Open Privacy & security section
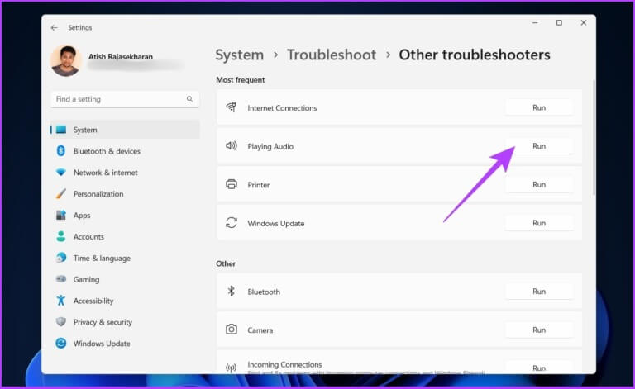Viewport: 635px width, 389px height. [x=103, y=322]
